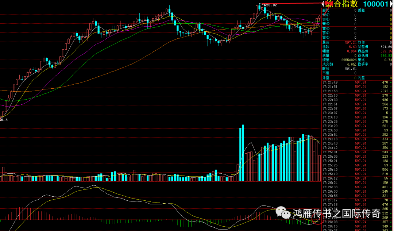Select the tick row at 17:26:12
This screenshot has height=231, width=394.
click(x=357, y=178)
